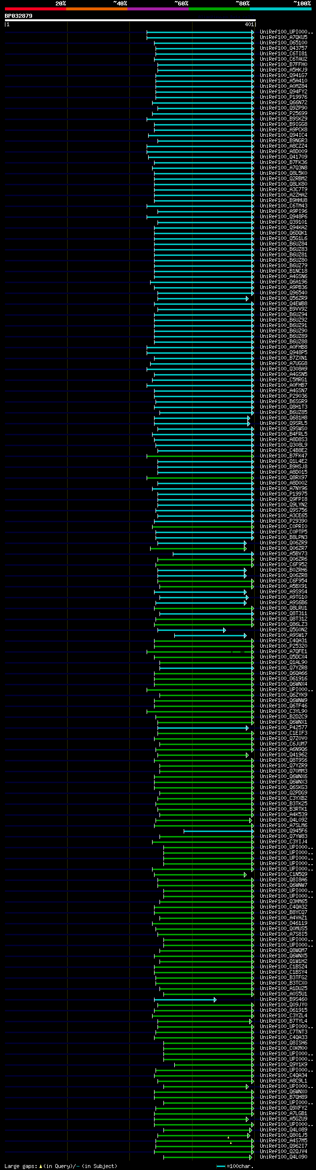
Task: Select hit label UniRef100_Q94FY2
Action: (x=283, y=92)
